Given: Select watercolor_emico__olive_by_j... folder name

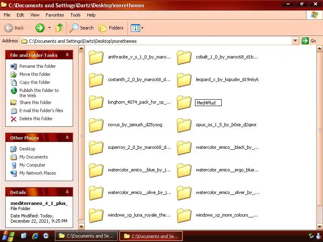Looking at the screenshot, I should click(139, 193).
